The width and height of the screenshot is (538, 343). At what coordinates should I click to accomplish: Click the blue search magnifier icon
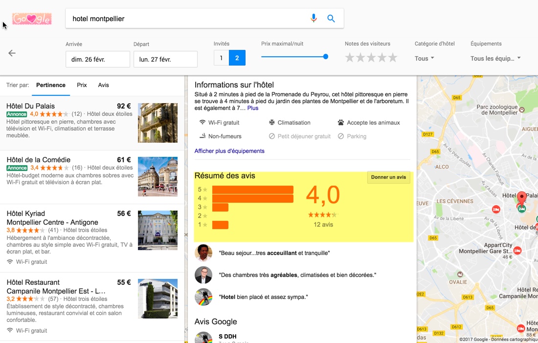point(331,19)
